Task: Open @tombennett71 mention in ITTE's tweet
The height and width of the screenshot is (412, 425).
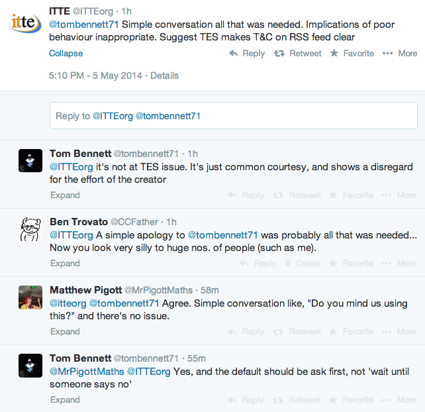Action: (84, 25)
